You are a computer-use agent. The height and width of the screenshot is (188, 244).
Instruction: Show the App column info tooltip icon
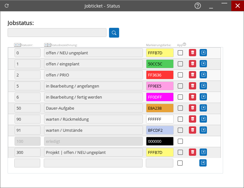[x=184, y=45]
